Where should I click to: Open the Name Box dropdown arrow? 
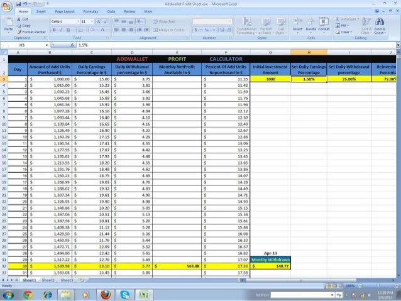(x=47, y=45)
